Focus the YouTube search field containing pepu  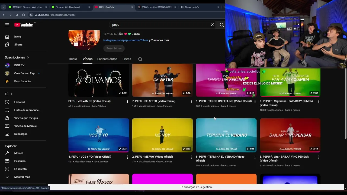[x=160, y=25]
